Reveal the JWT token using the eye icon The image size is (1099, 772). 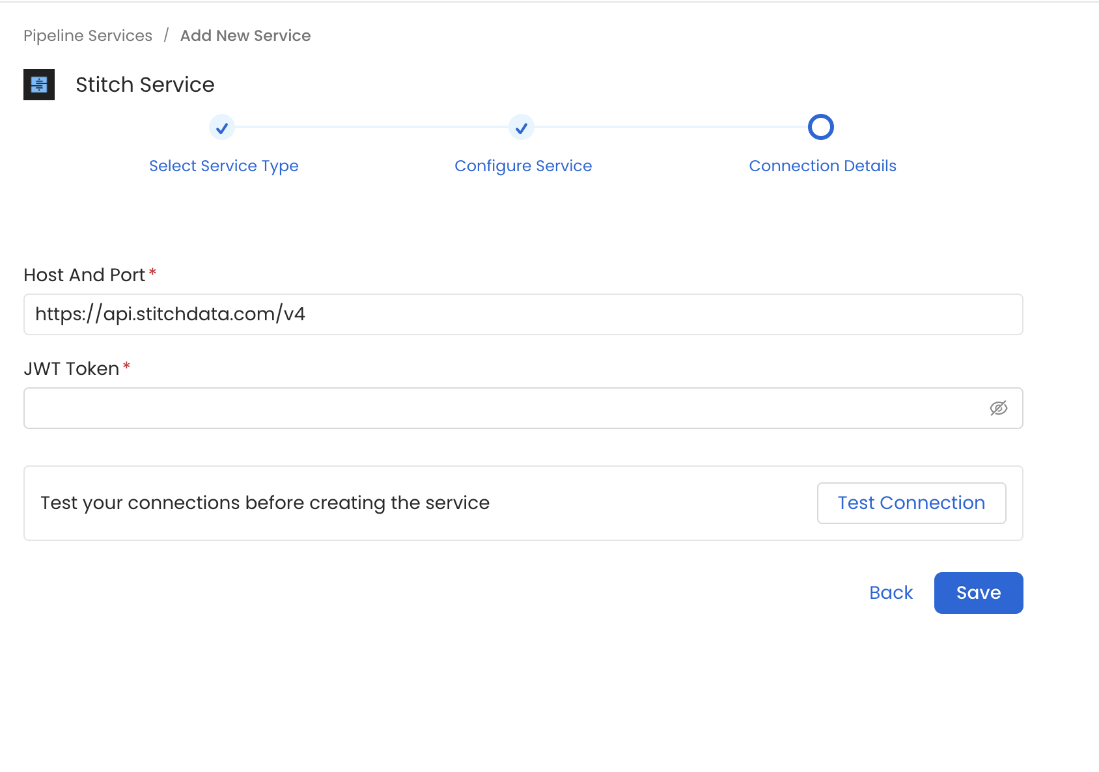pyautogui.click(x=999, y=407)
